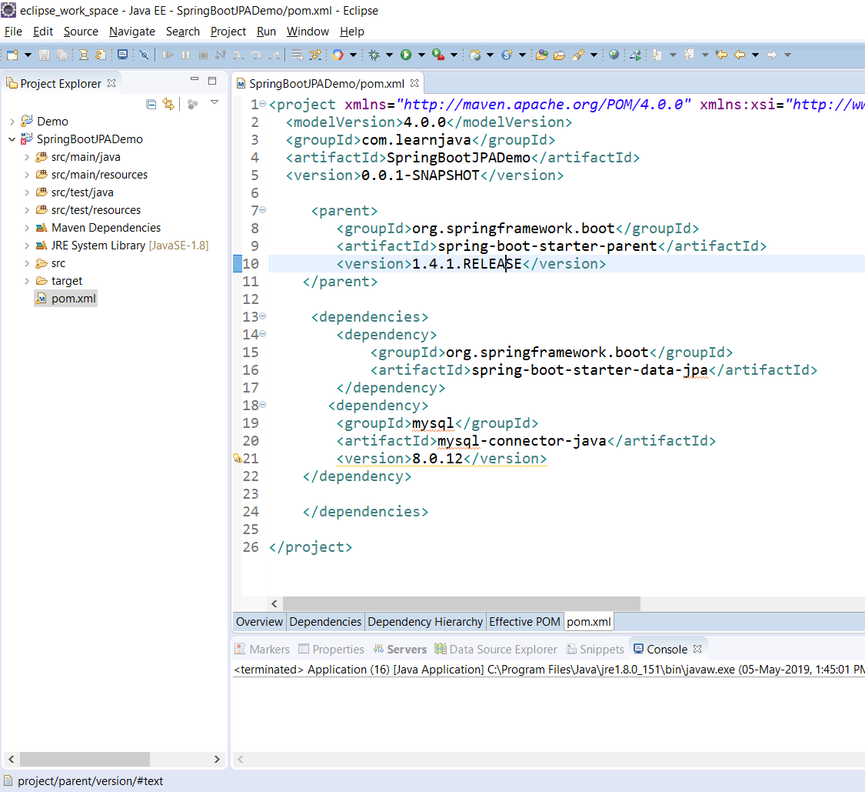865x792 pixels.
Task: Click the Skip All Breakpoints icon
Action: tap(143, 55)
